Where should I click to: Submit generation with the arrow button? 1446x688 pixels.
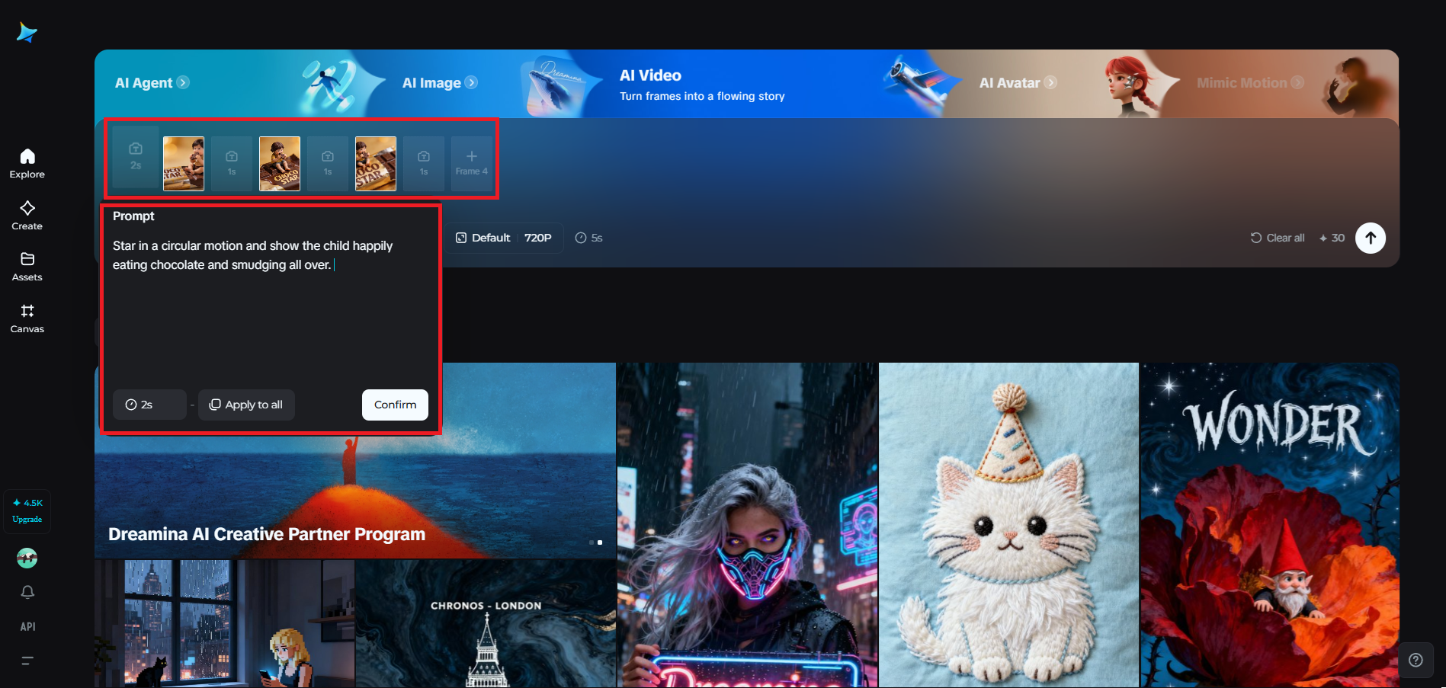click(1370, 238)
